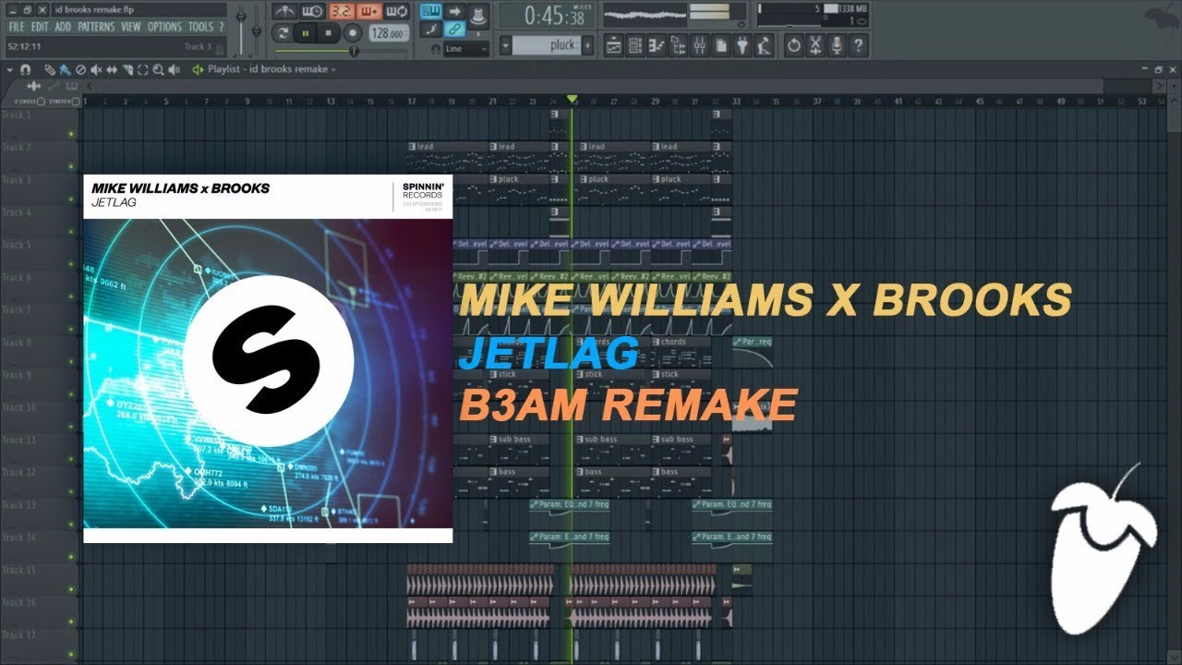Click the 0:45:38 time display
Viewport: 1182px width, 665px height.
click(x=548, y=16)
